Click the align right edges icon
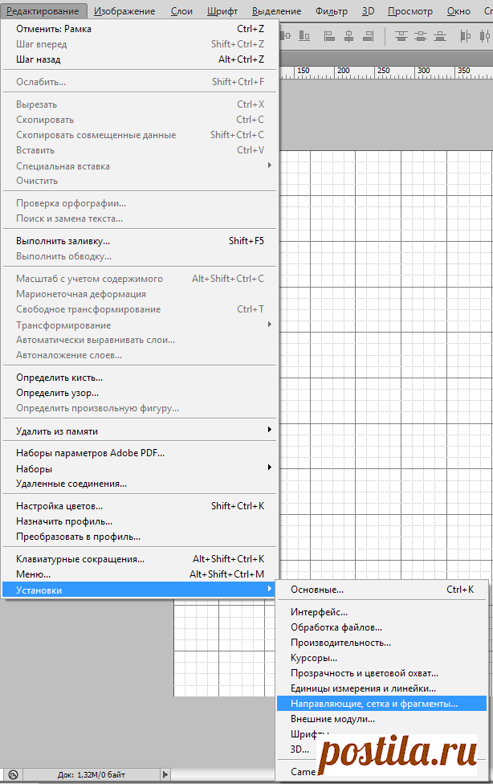The image size is (493, 784). point(369,36)
